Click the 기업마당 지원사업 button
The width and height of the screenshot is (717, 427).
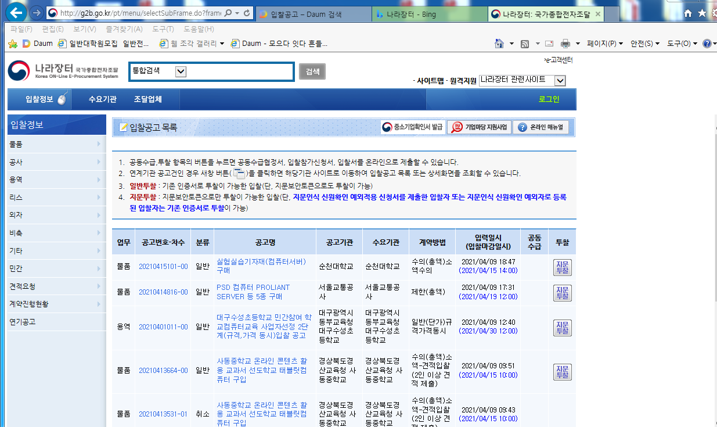pos(480,127)
